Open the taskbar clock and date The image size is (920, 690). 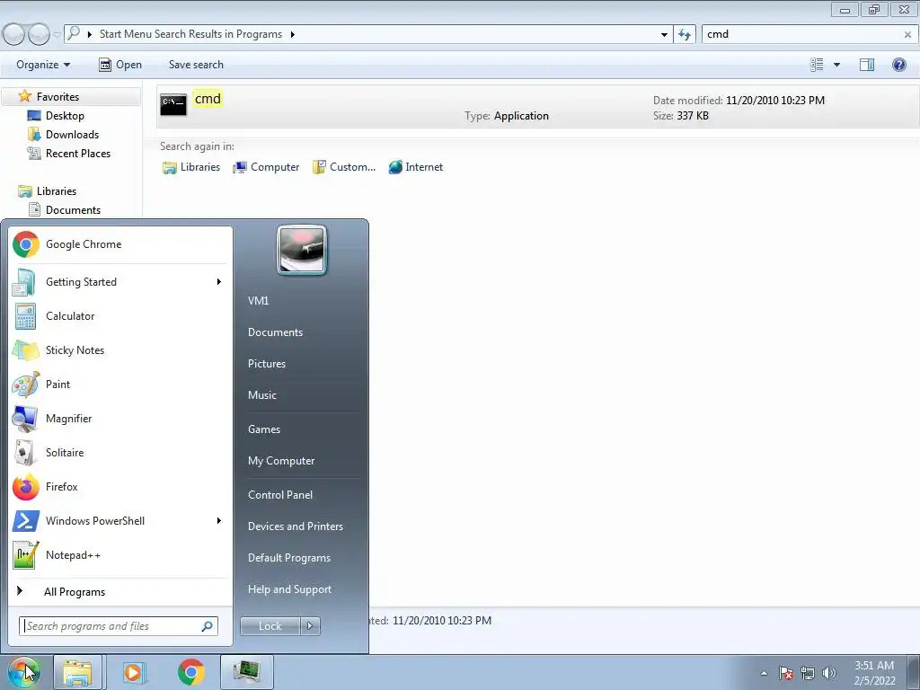874,673
